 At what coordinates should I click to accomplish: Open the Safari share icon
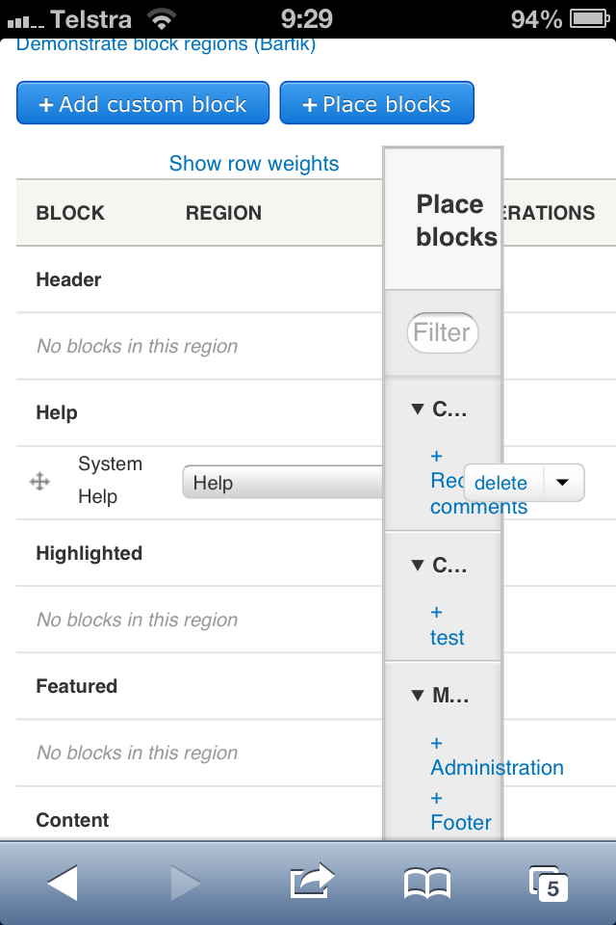pos(312,882)
